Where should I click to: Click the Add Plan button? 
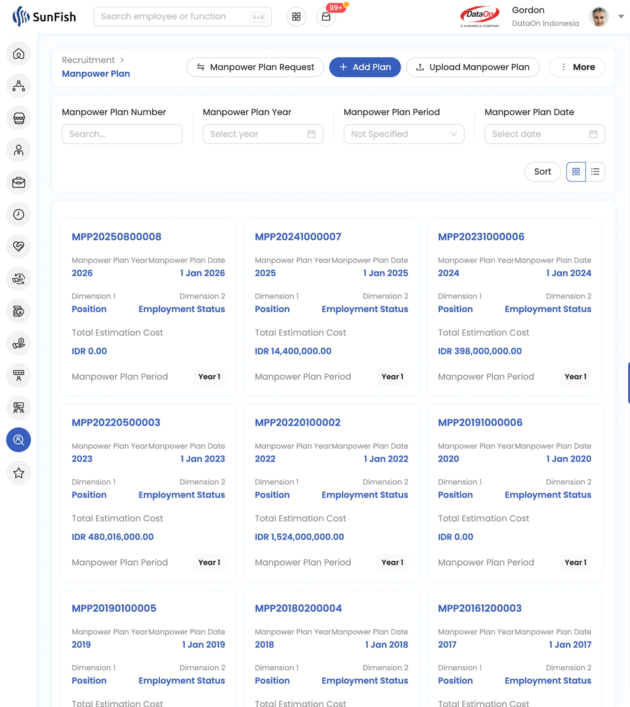click(365, 67)
